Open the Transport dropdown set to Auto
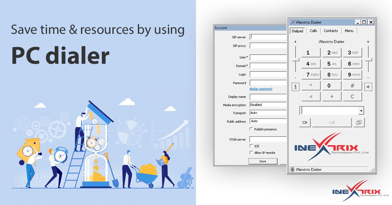This screenshot has width=392, height=205. click(x=268, y=113)
